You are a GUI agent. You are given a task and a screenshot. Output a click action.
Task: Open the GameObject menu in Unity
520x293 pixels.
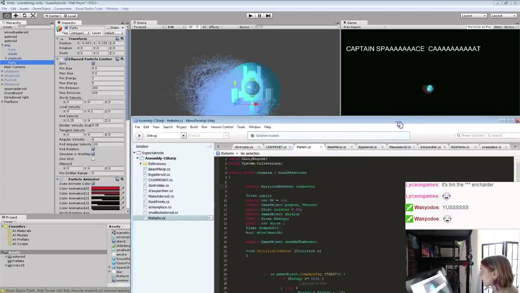tap(41, 9)
